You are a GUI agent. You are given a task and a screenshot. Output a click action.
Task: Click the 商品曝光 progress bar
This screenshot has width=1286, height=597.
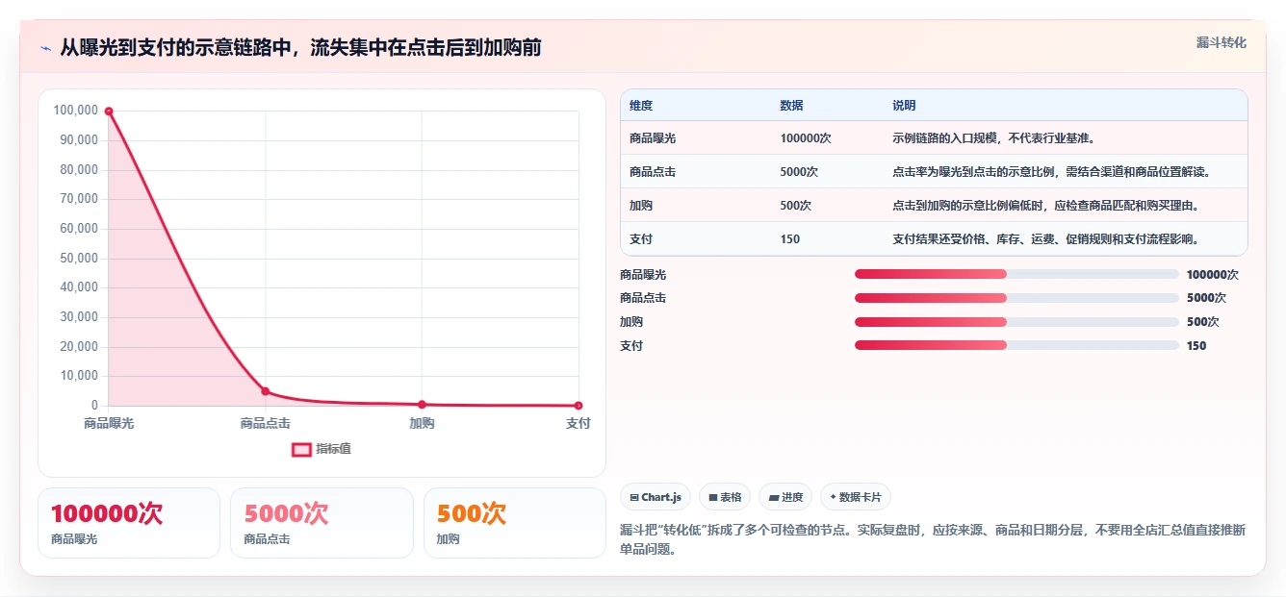(1016, 274)
